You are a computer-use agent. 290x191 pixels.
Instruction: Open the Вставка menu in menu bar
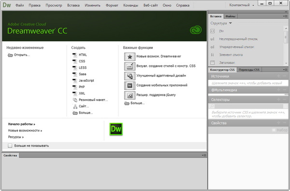tap(73, 5)
